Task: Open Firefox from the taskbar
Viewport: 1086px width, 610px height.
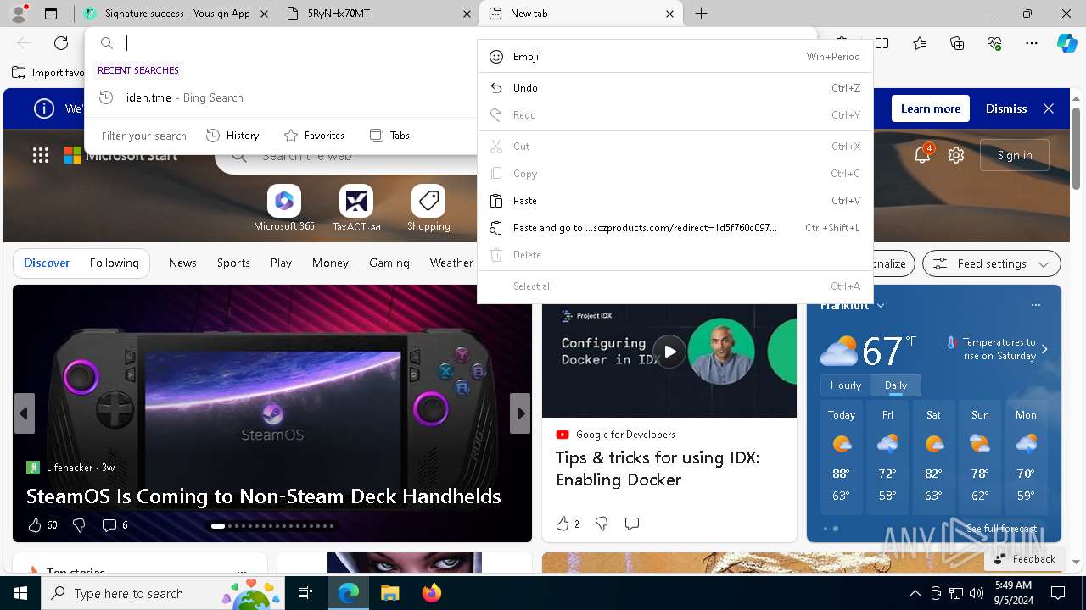Action: (x=432, y=593)
